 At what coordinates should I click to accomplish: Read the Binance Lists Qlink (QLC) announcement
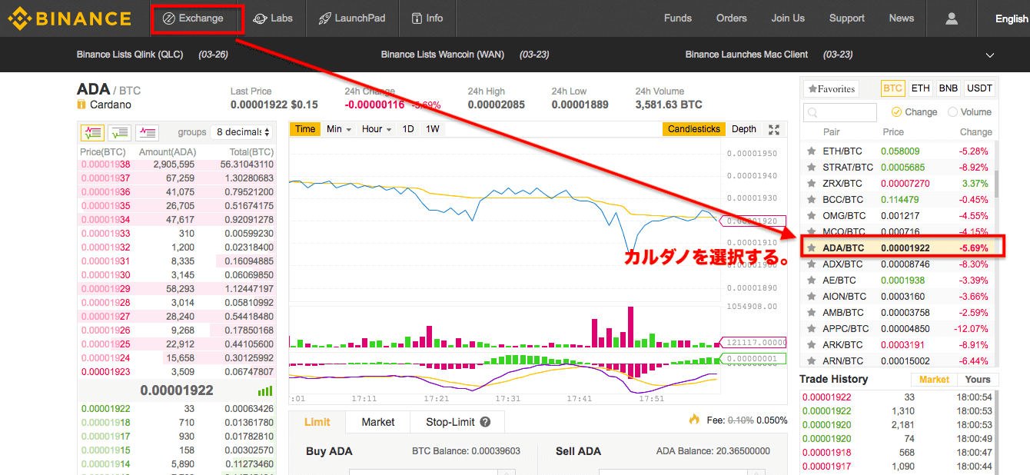tap(130, 55)
